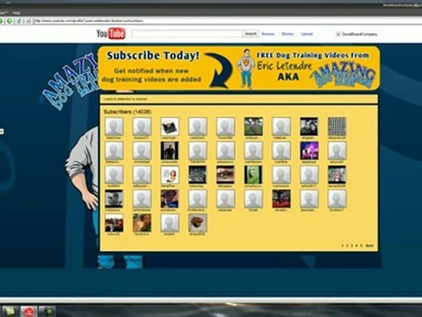Open the Browse link in YouTube header
The height and width of the screenshot is (317, 422).
click(x=268, y=33)
